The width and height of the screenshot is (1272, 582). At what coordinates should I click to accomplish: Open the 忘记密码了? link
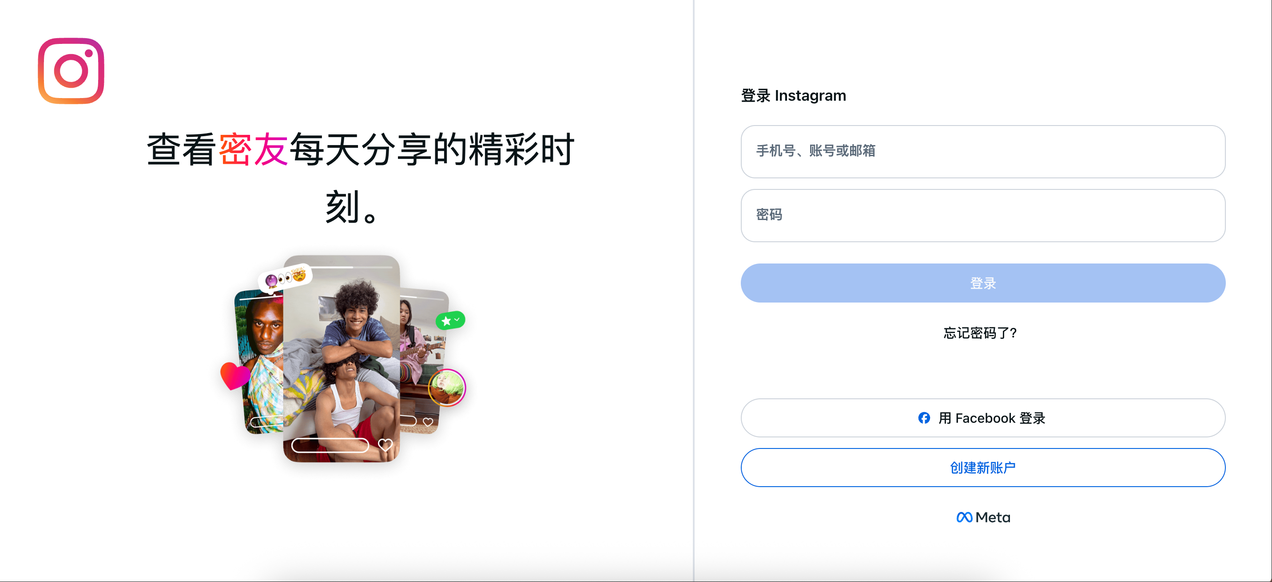pos(980,333)
